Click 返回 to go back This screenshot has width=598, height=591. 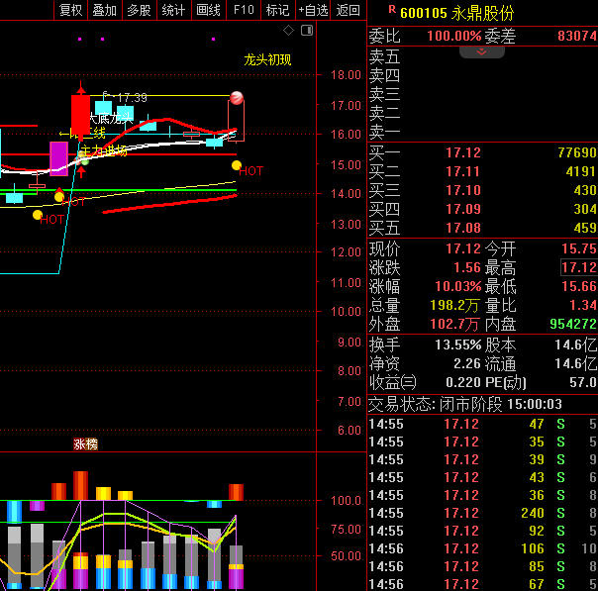click(349, 10)
